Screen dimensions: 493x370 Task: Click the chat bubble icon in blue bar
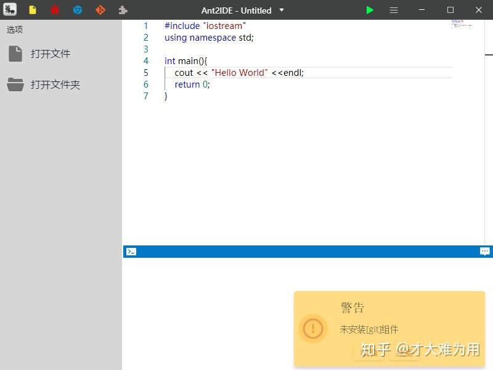pyautogui.click(x=484, y=252)
